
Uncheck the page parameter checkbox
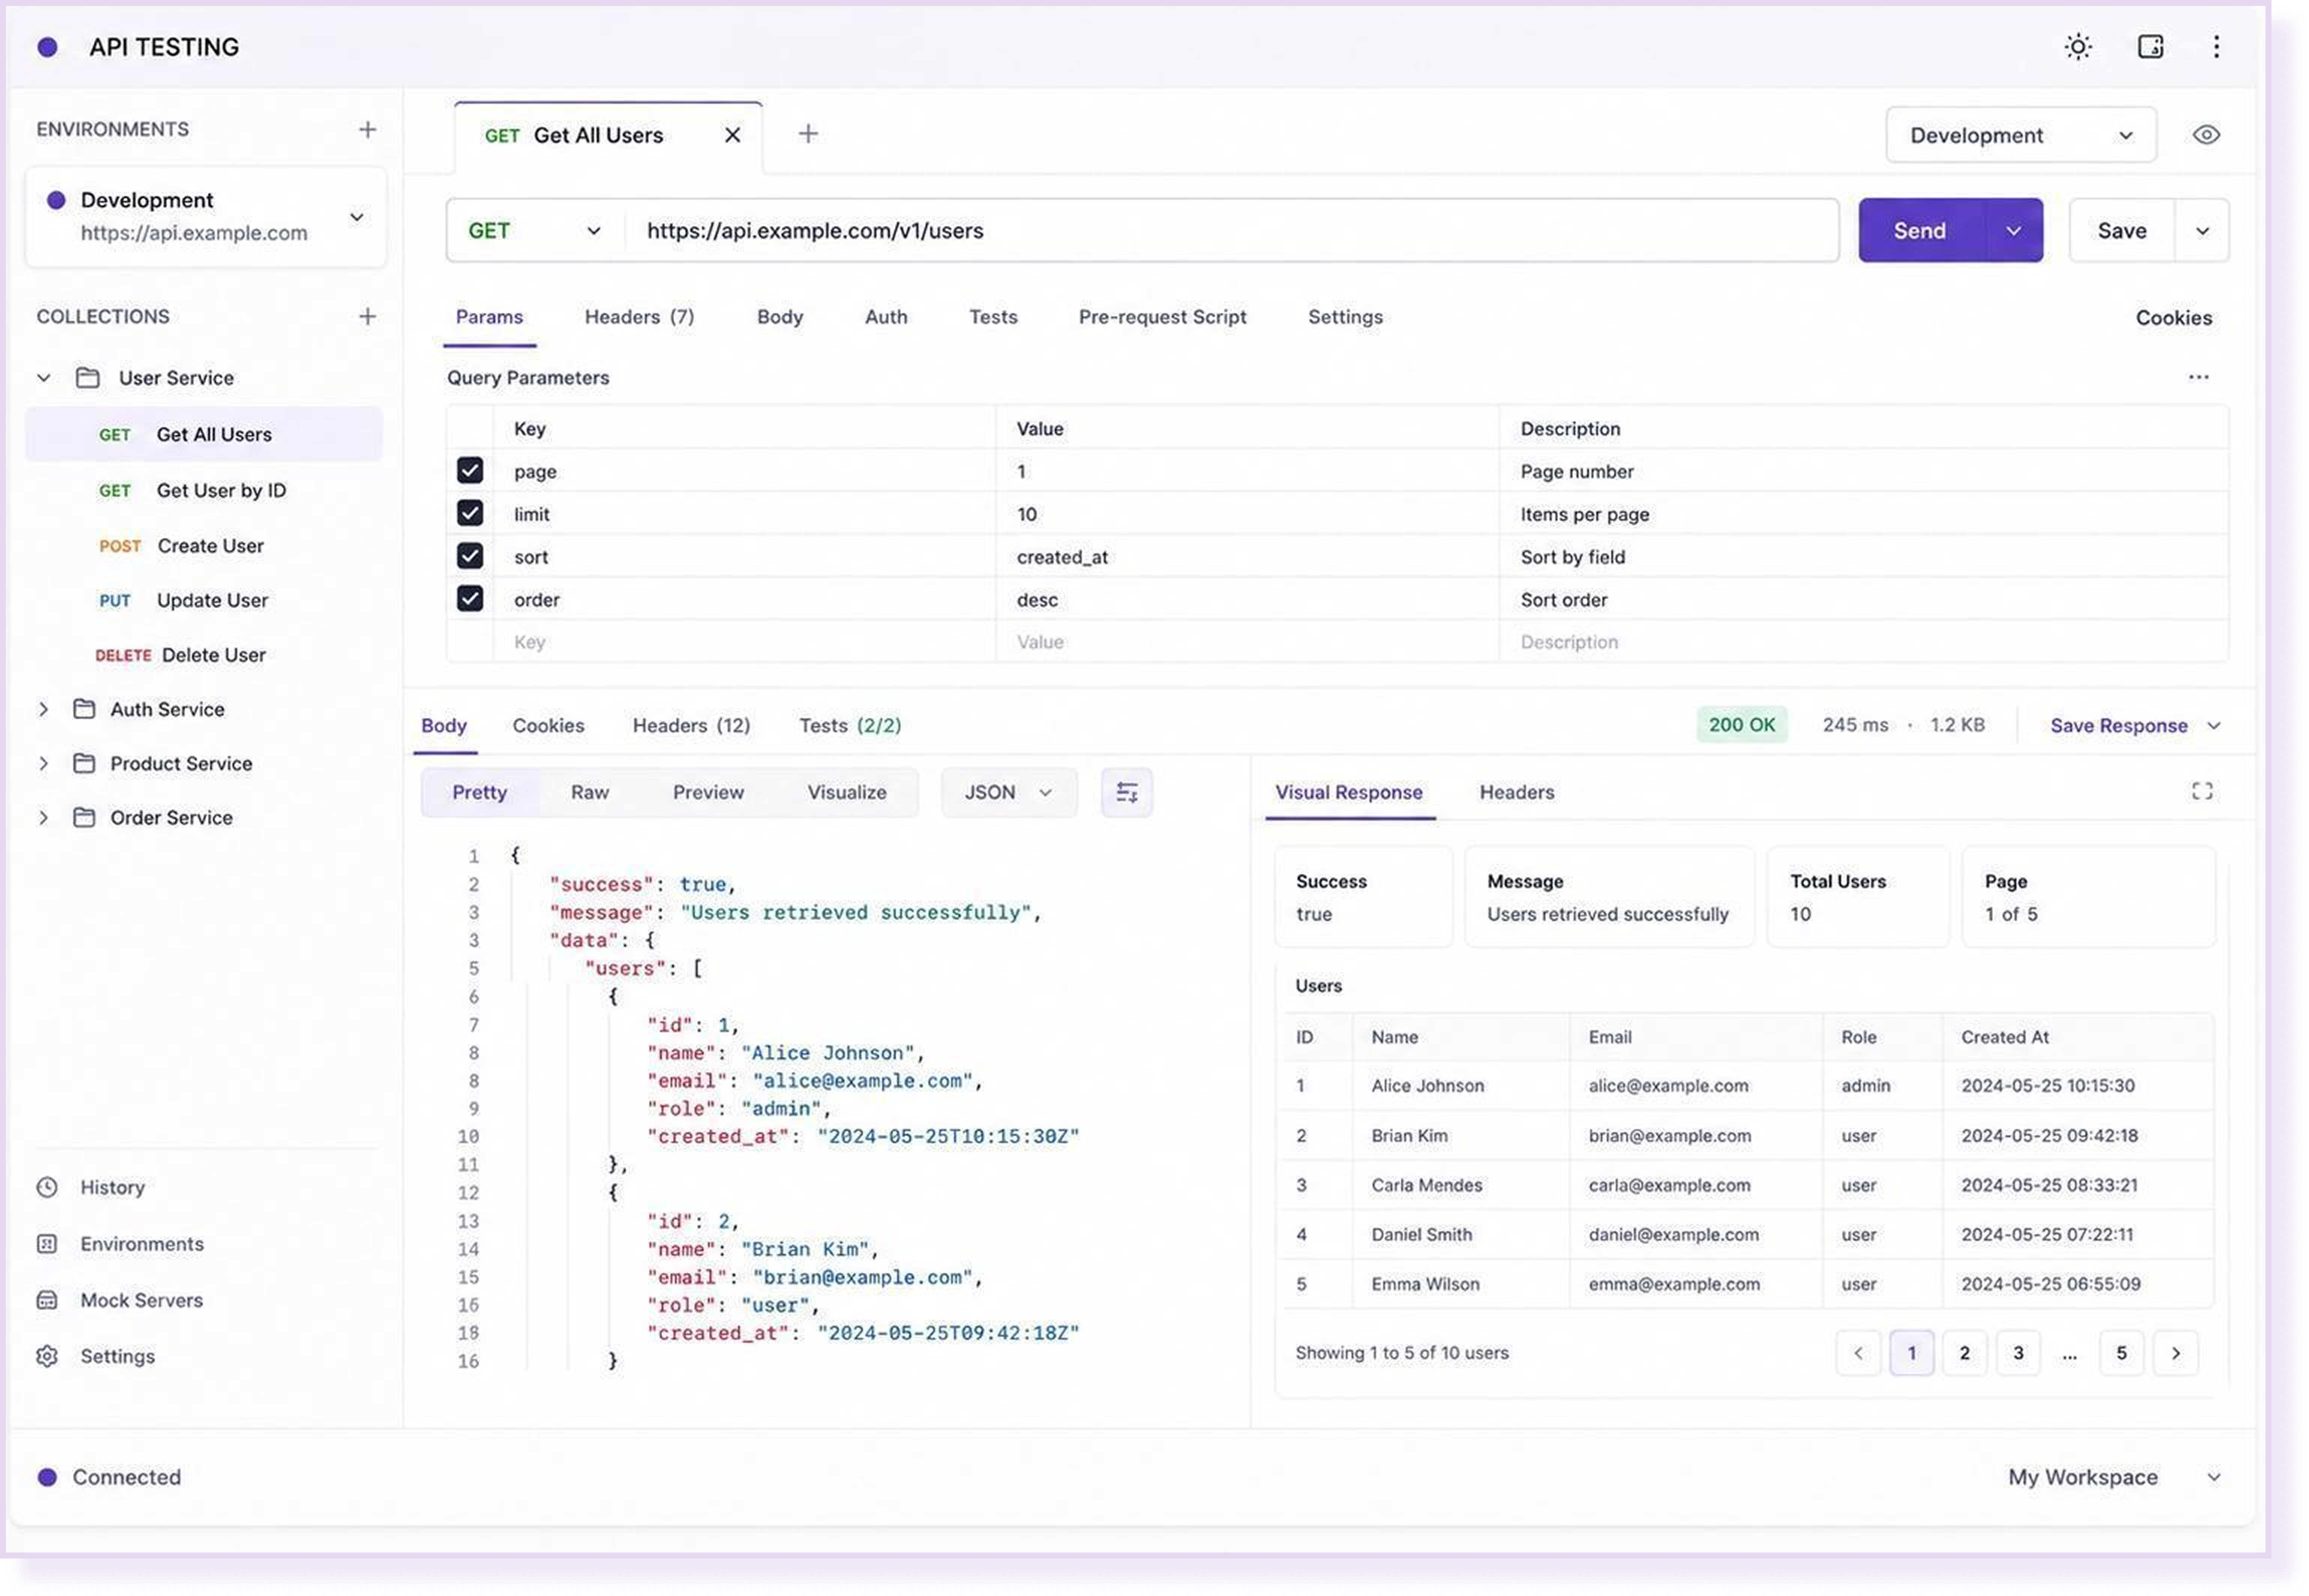[470, 470]
